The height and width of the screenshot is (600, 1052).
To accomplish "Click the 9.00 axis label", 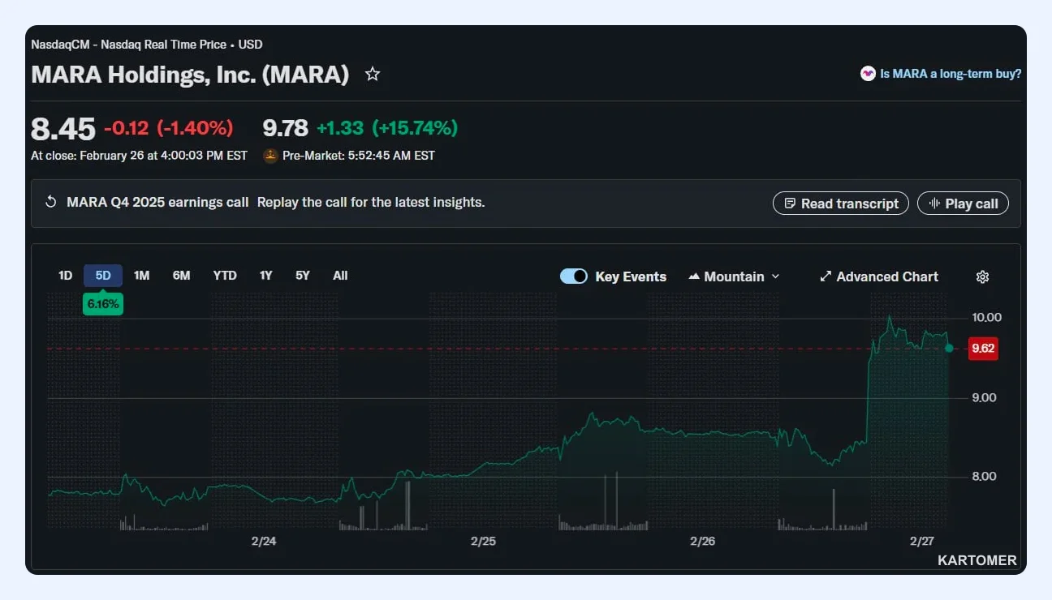I will [984, 397].
